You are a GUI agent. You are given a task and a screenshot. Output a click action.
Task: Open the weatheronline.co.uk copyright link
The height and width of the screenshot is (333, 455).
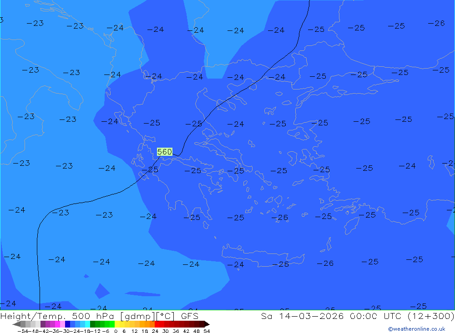(x=417, y=329)
